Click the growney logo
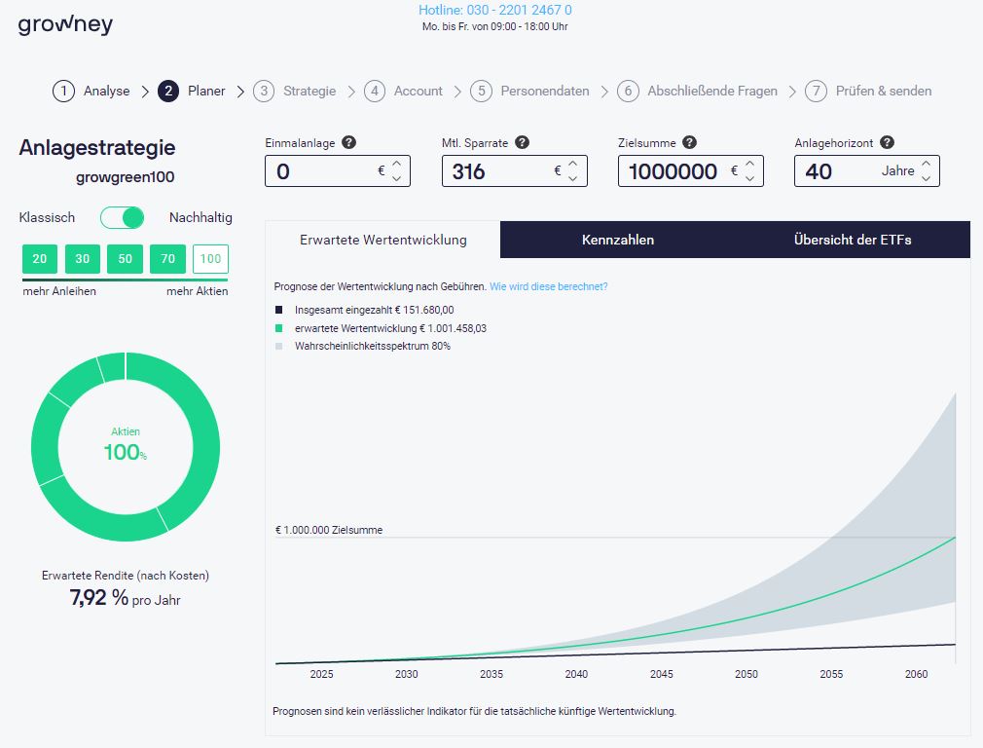The image size is (983, 748). (x=65, y=24)
